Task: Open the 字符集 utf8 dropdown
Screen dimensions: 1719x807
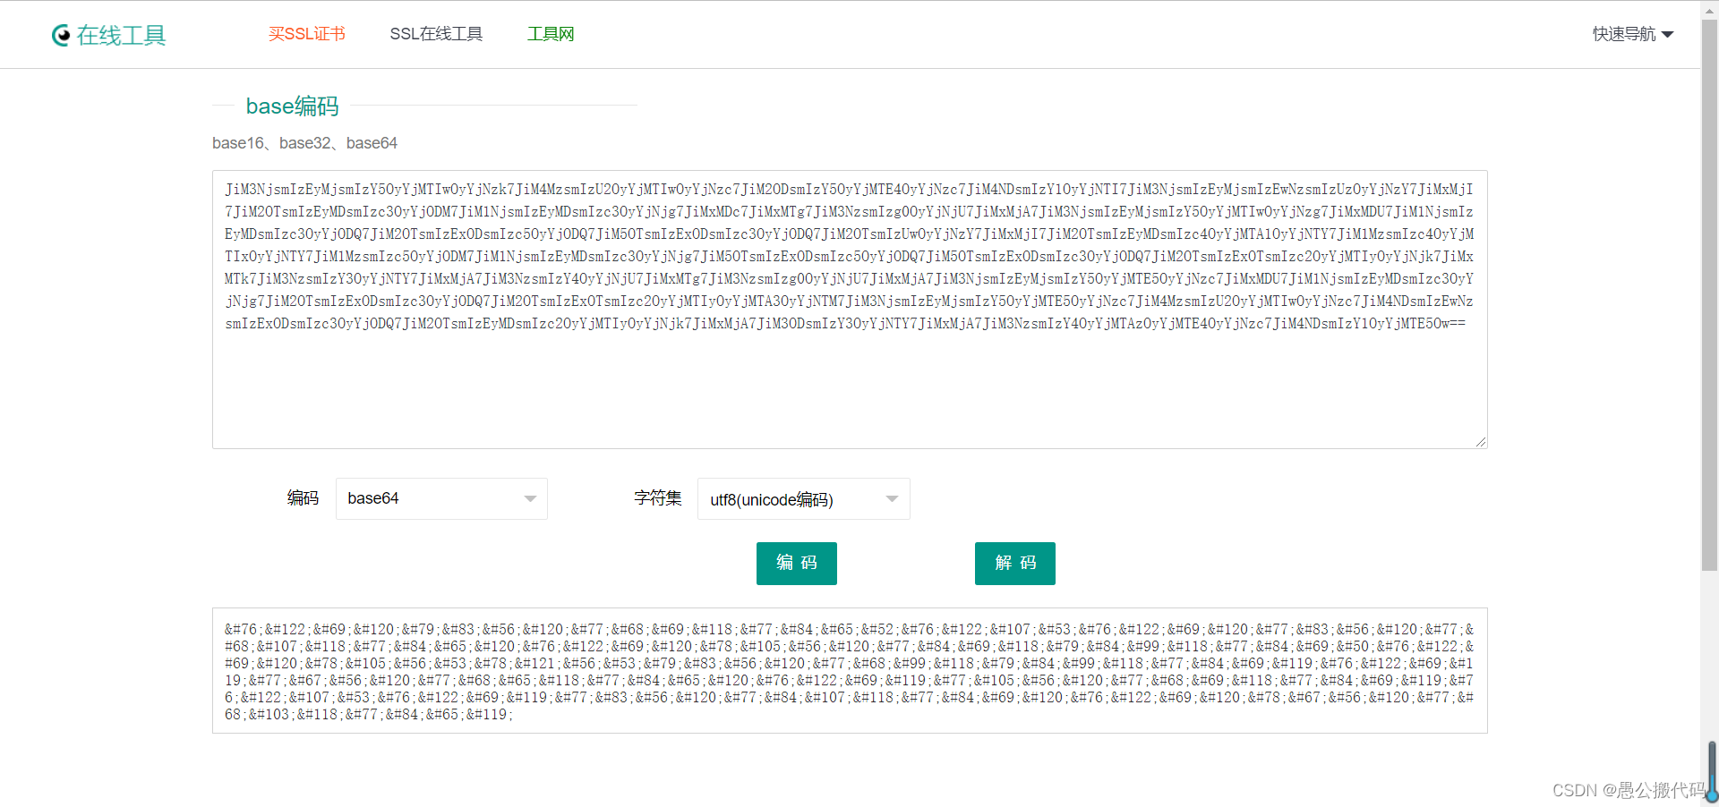Action: [x=803, y=498]
